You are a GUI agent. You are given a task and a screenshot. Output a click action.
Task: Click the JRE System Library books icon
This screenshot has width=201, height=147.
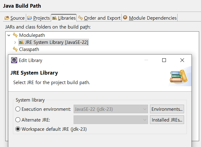tap(21, 42)
